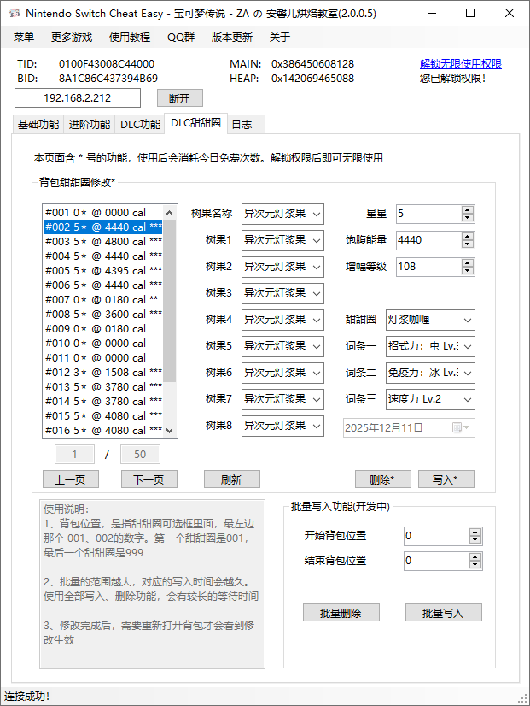530x706 pixels.
Task: Open the 菜单 menu
Action: point(24,37)
